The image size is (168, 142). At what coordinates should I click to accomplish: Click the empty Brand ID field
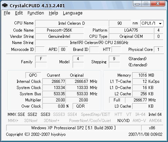(94, 50)
